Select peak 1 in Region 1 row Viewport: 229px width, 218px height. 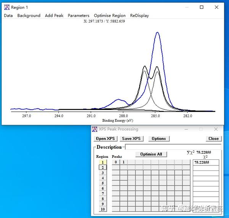124,162
